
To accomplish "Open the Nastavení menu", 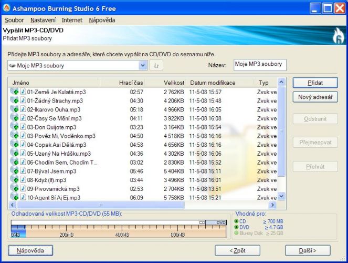I will tap(43, 20).
